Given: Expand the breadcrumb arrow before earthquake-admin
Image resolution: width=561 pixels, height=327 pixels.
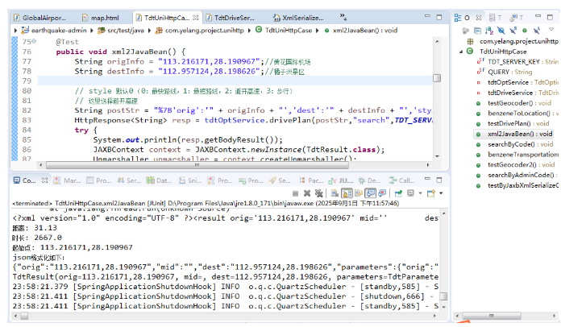Looking at the screenshot, I should click(15, 31).
